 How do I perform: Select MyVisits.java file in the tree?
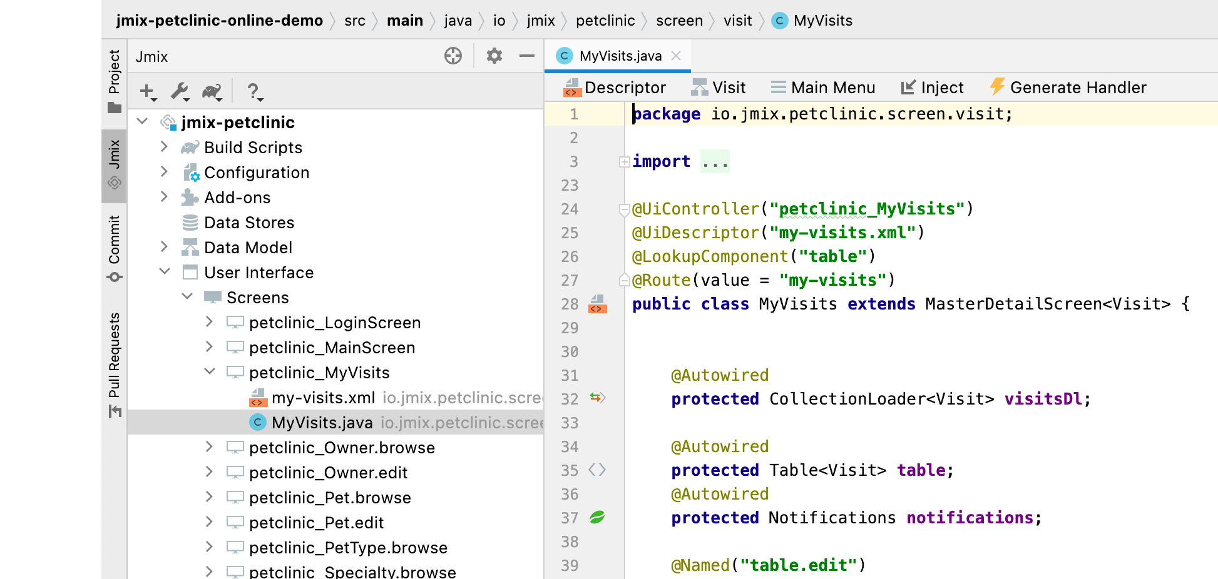(322, 423)
